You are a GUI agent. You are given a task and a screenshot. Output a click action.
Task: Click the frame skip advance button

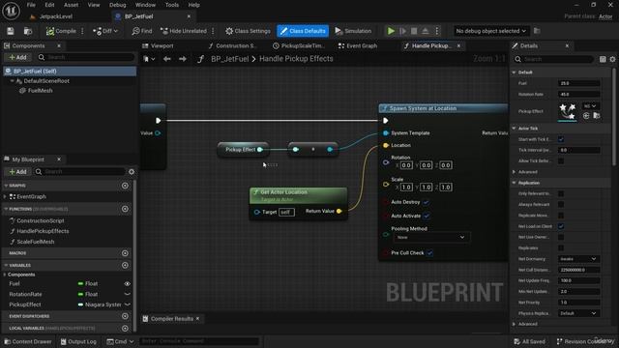(402, 31)
